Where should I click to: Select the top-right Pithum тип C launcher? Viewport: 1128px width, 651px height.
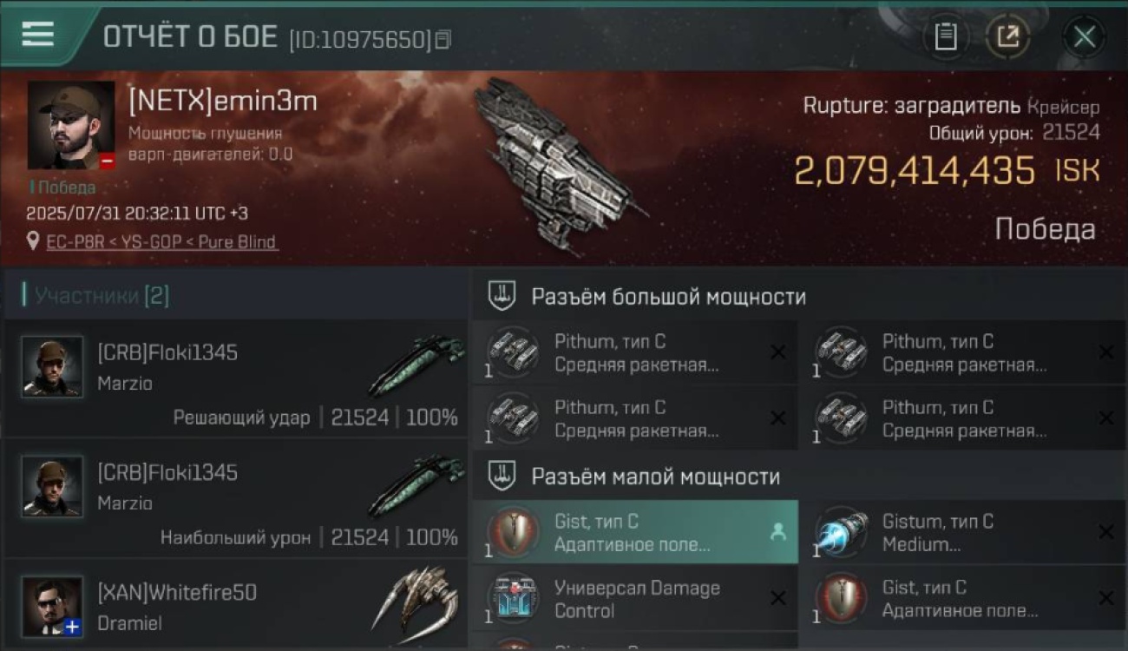[x=962, y=352]
